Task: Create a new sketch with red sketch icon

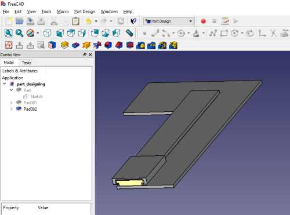Action: click(x=9, y=45)
